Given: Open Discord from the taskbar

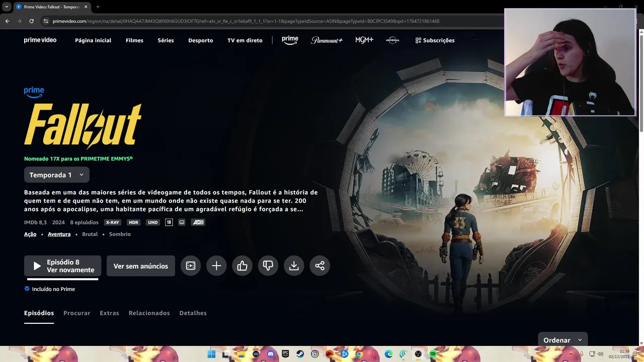Looking at the screenshot, I should pyautogui.click(x=271, y=354).
